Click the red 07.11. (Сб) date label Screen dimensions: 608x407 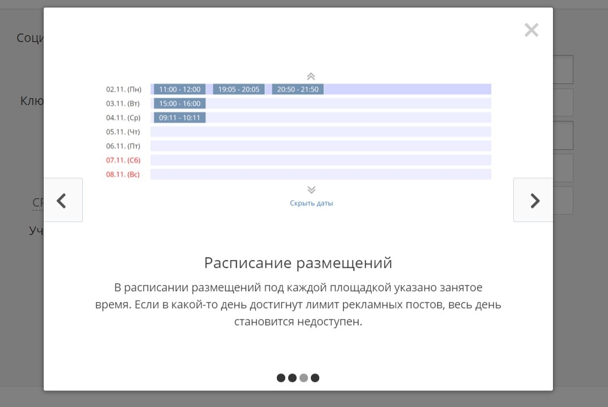pos(123,160)
